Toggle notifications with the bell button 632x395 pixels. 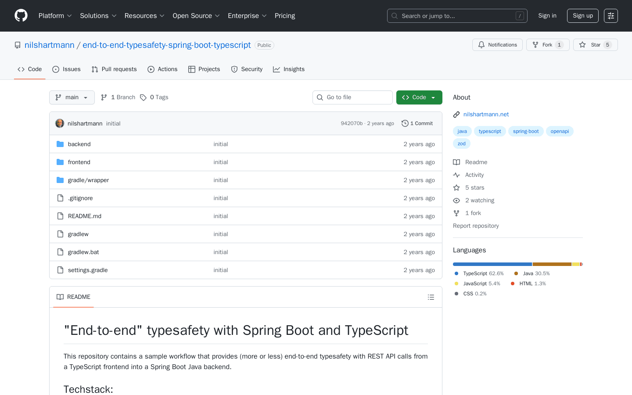coord(497,44)
